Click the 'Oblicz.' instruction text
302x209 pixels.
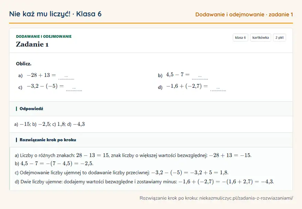click(24, 64)
